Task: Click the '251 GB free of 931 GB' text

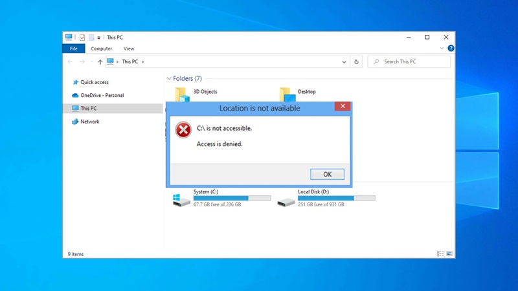Action: (321, 204)
